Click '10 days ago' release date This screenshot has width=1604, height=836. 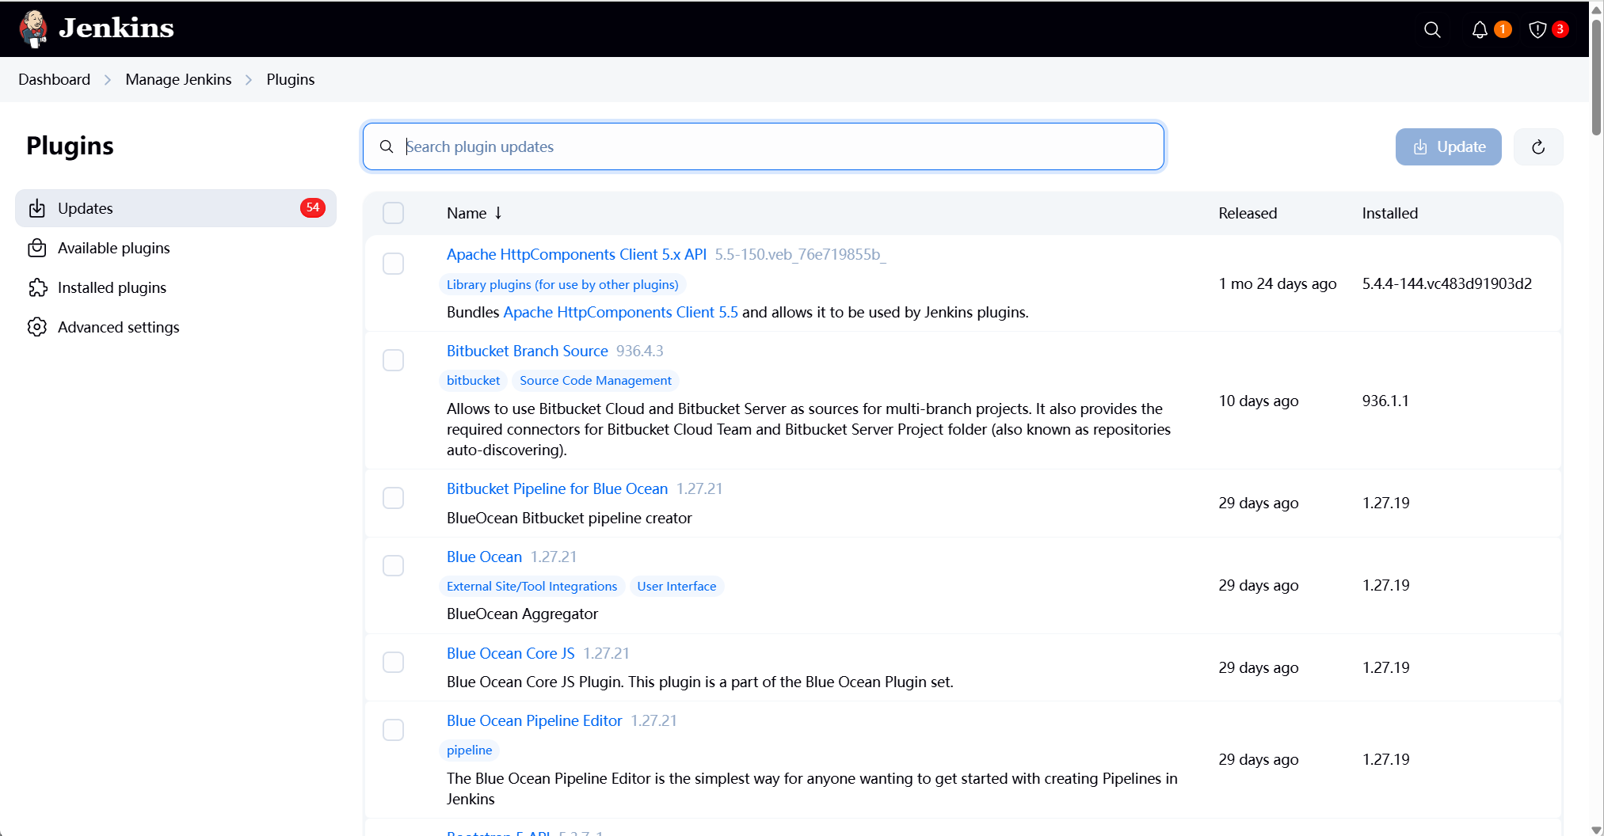(1259, 401)
